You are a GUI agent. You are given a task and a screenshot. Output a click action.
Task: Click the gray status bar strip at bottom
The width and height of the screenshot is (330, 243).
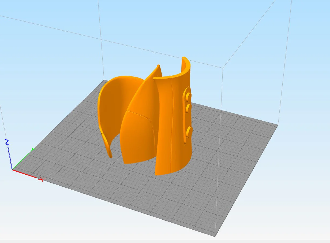coord(165,241)
